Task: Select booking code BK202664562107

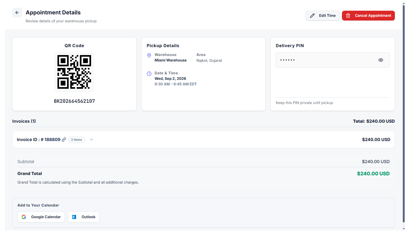Action: (x=74, y=101)
